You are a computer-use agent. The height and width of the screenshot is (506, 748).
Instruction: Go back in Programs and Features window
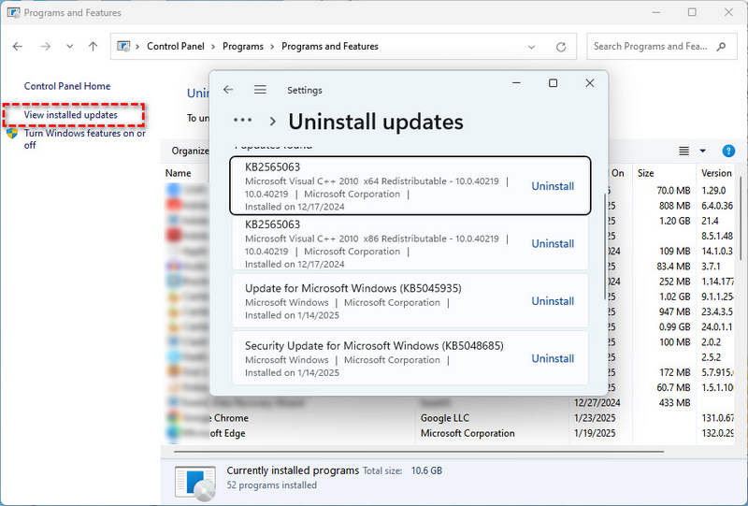pos(18,47)
